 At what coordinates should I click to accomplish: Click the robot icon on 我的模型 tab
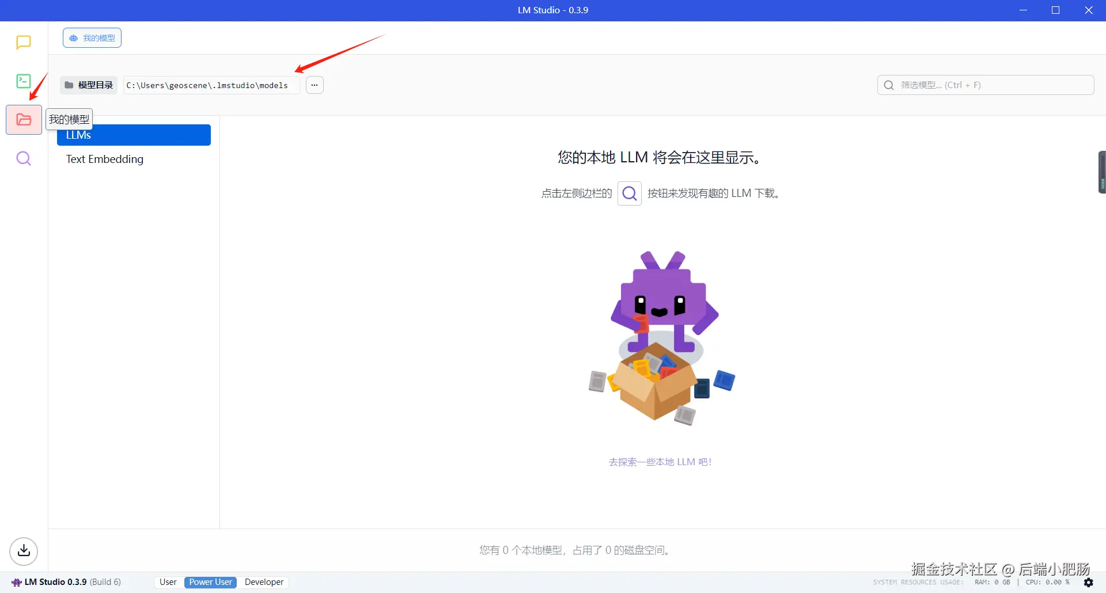tap(74, 38)
